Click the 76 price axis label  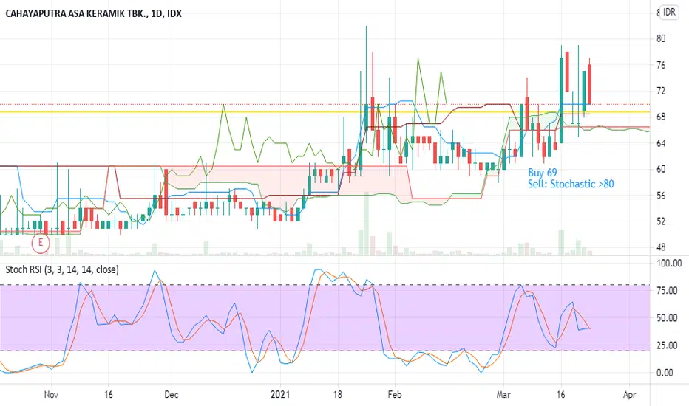point(661,65)
